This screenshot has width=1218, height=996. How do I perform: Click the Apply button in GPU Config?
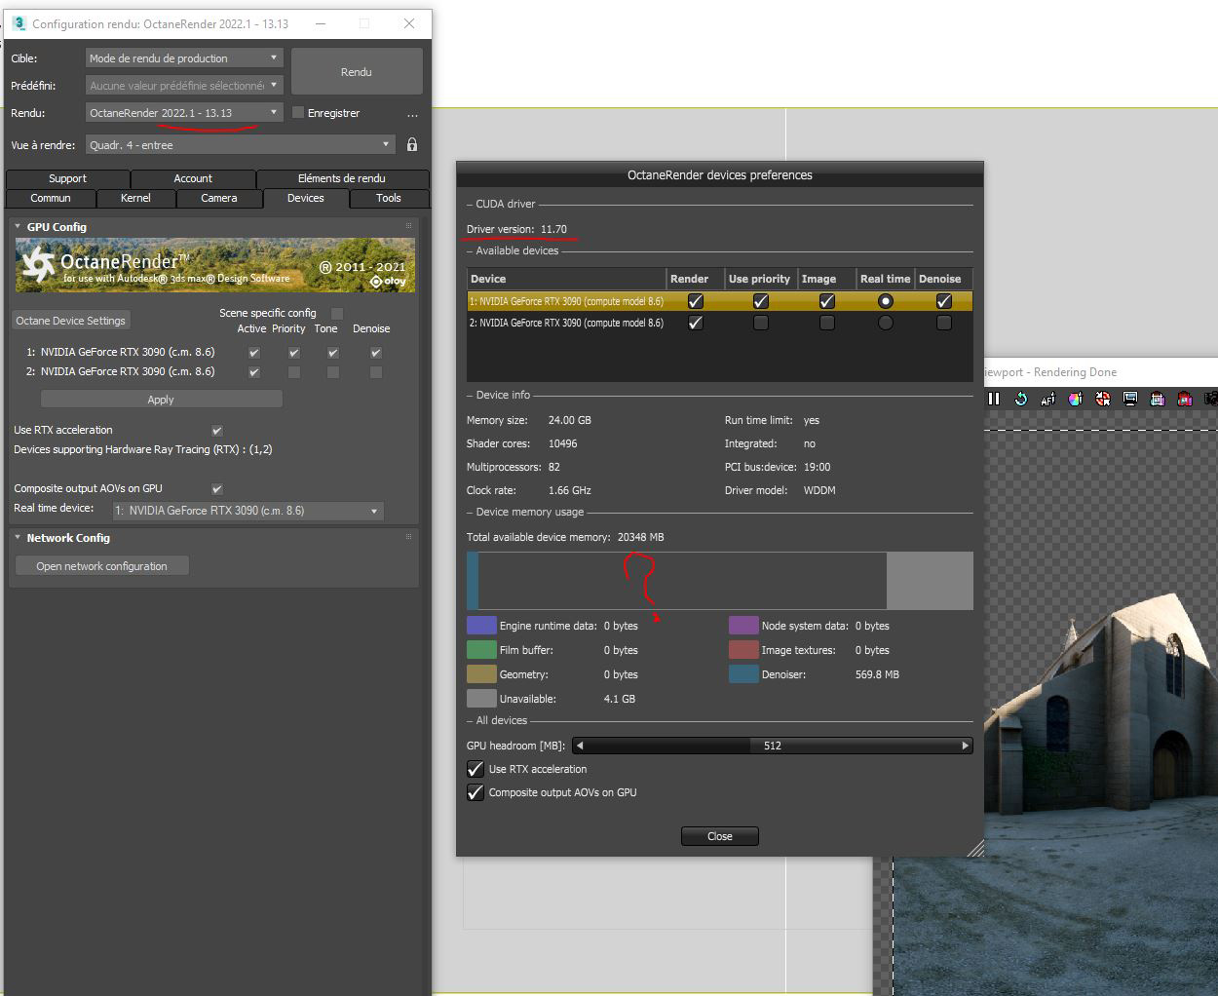[x=161, y=400]
